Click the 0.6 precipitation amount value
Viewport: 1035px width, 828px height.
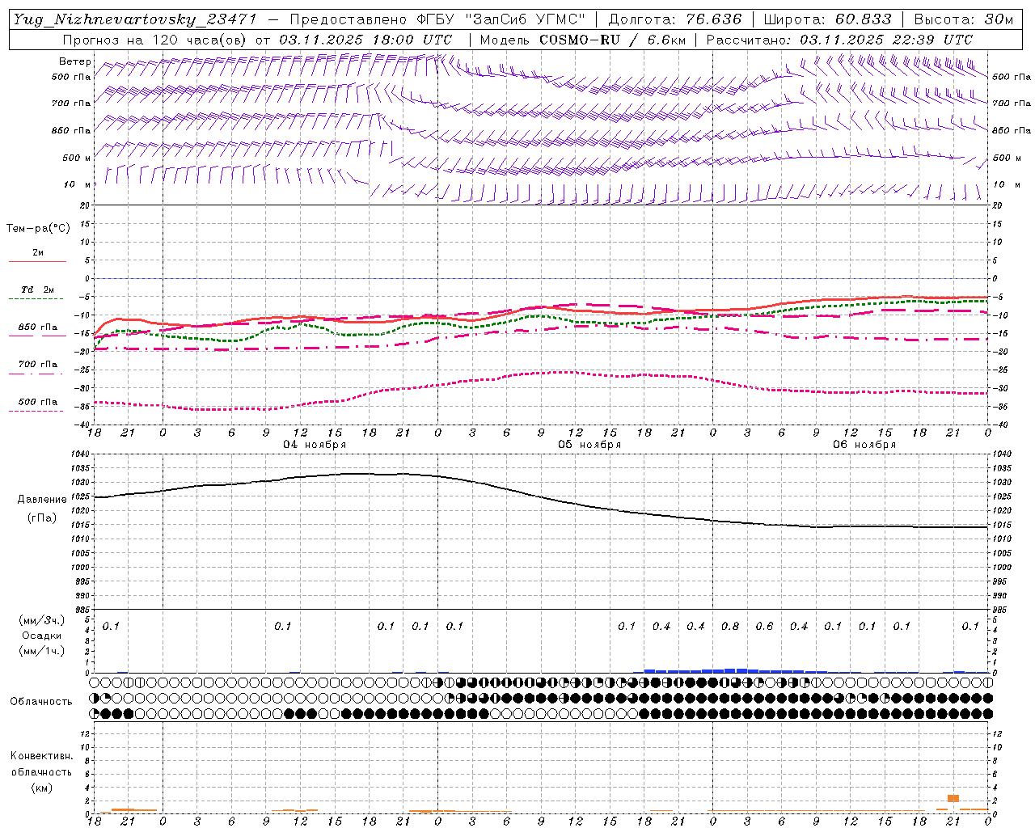(764, 626)
